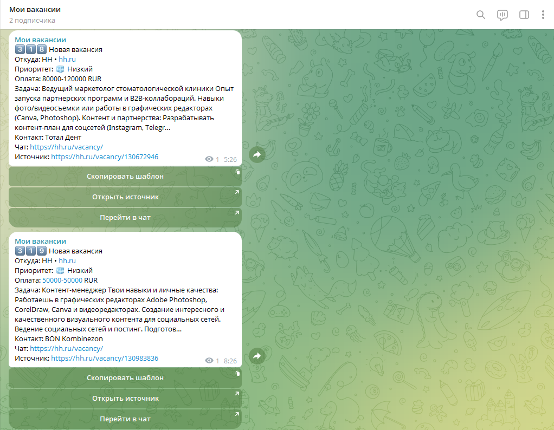This screenshot has height=430, width=554.
Task: Open the three-dot more options menu
Action: (x=543, y=15)
